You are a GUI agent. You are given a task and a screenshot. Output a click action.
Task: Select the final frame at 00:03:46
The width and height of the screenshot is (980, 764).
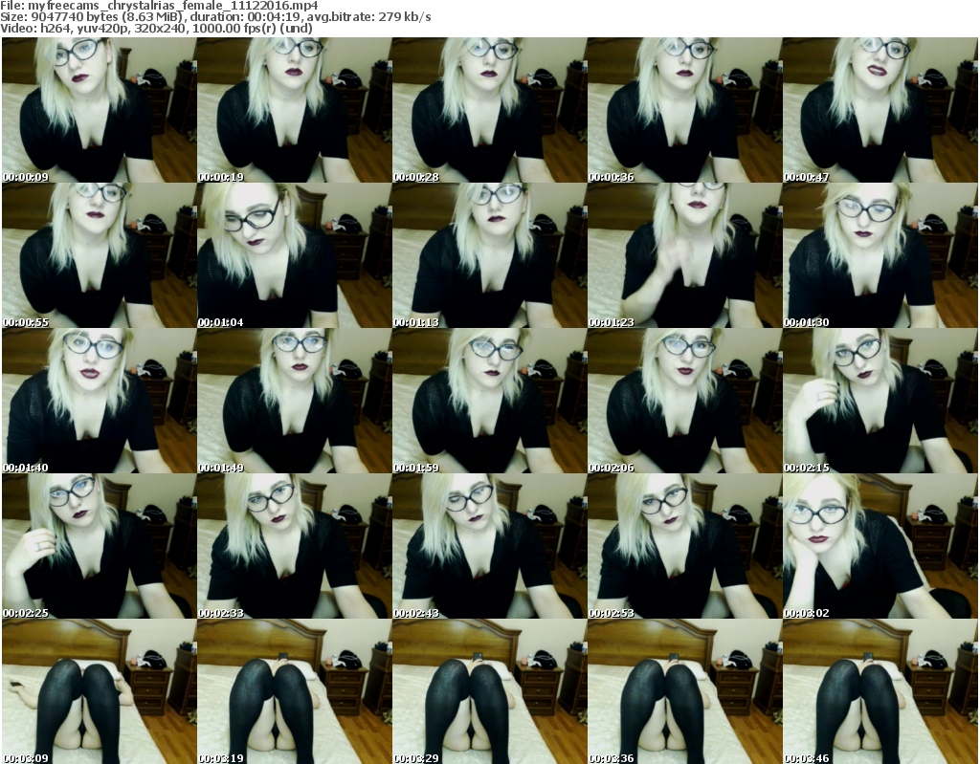[x=879, y=692]
